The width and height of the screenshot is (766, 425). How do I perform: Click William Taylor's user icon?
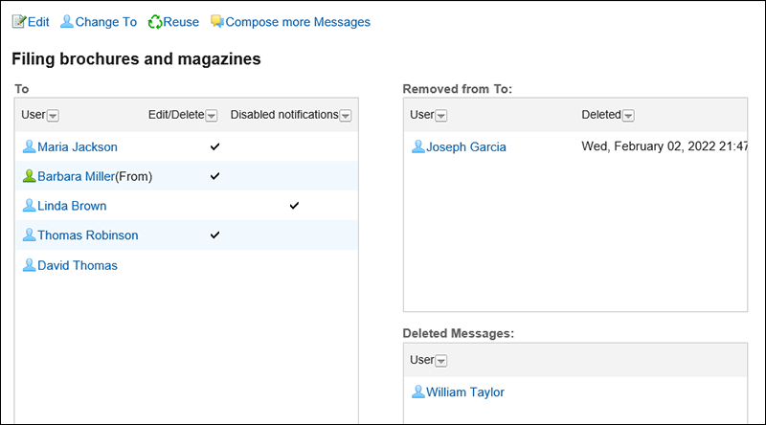(418, 391)
